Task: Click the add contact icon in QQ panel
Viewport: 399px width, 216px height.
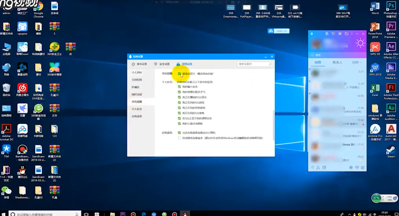Action: coord(318,167)
